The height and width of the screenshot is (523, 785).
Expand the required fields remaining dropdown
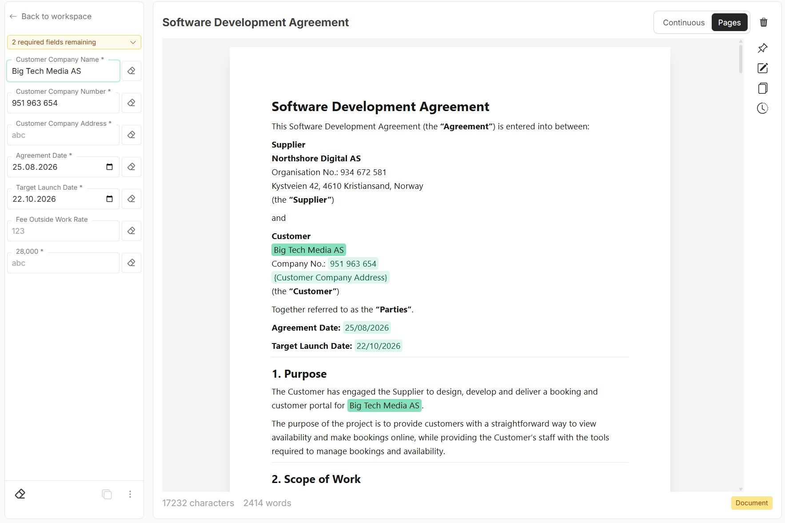click(74, 42)
